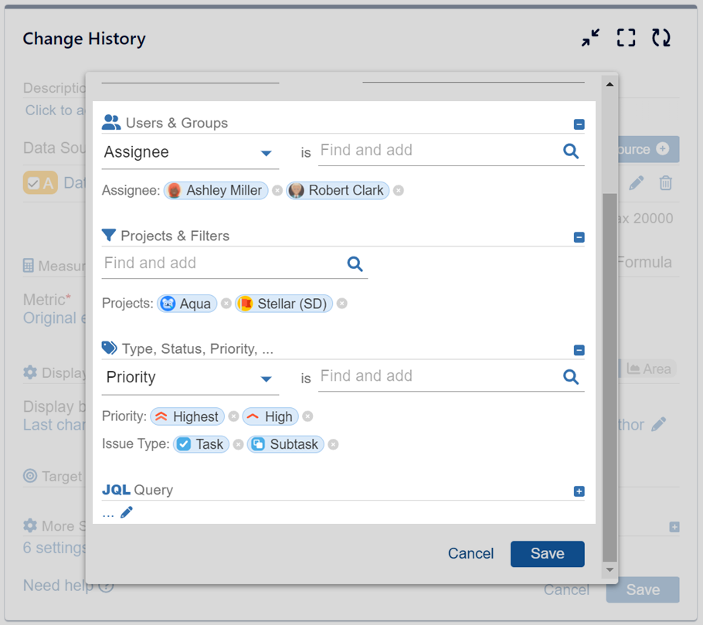
Task: Click the refresh icon in Change History header
Action: pyautogui.click(x=661, y=38)
